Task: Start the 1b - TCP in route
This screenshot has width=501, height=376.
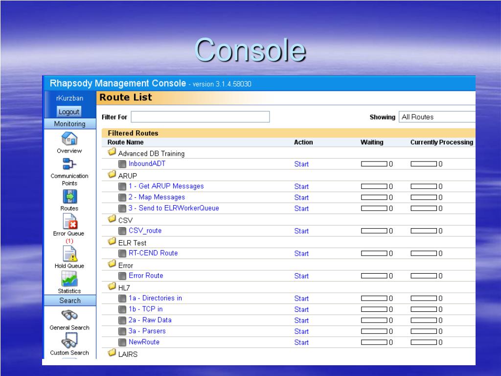Action: click(x=301, y=309)
